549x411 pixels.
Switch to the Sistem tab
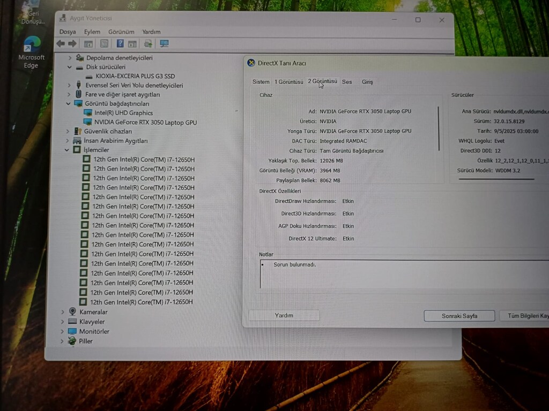[261, 82]
